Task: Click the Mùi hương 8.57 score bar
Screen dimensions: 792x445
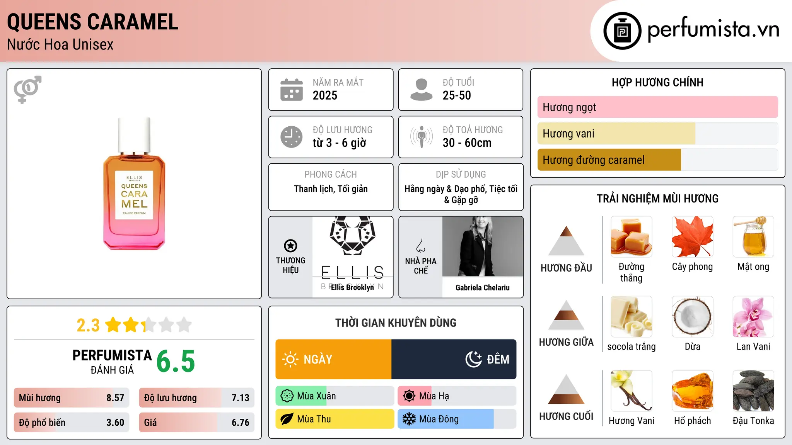Action: pyautogui.click(x=72, y=398)
